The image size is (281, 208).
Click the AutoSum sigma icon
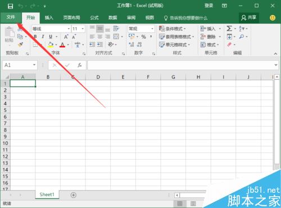229,29
